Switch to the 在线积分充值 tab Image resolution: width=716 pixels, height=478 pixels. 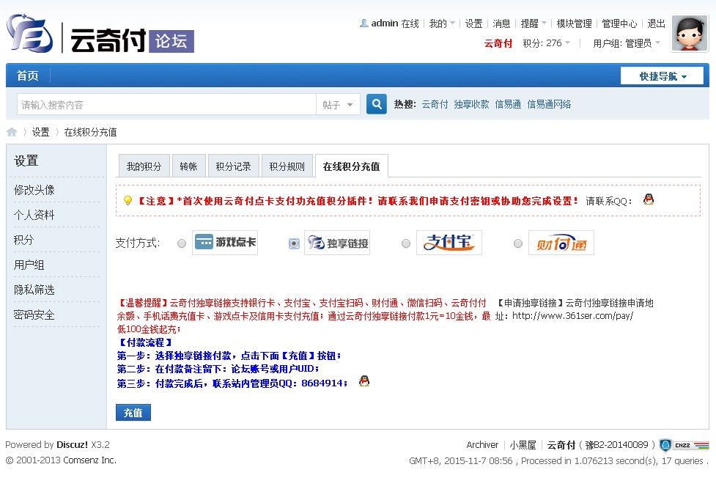[x=351, y=166]
